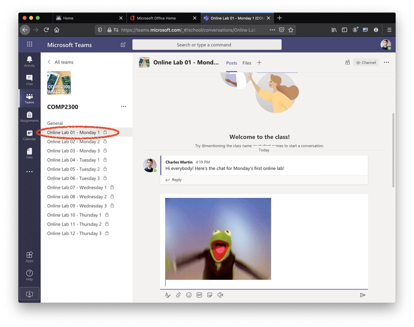Open the app launcher waffle grid
Screen dimensions: 414x327
tap(29, 44)
